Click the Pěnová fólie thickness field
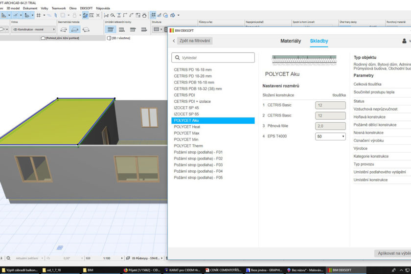Screen dimensions: 411x274 (x=330, y=126)
